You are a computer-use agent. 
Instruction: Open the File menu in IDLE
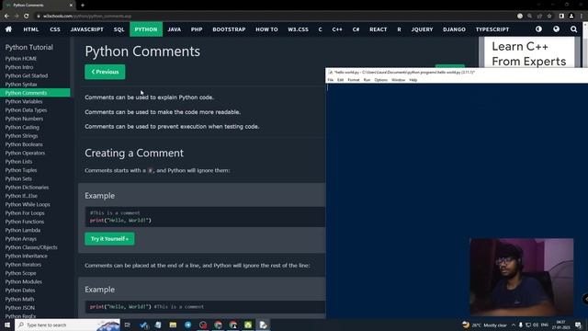(331, 80)
